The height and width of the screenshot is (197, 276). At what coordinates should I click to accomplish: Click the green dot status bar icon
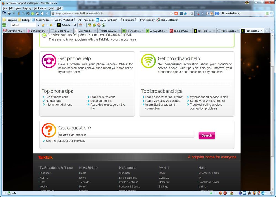coord(211,193)
